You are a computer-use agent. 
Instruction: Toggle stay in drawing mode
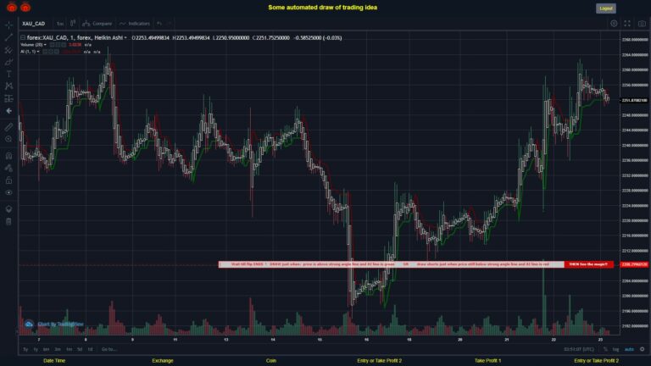[x=8, y=168]
